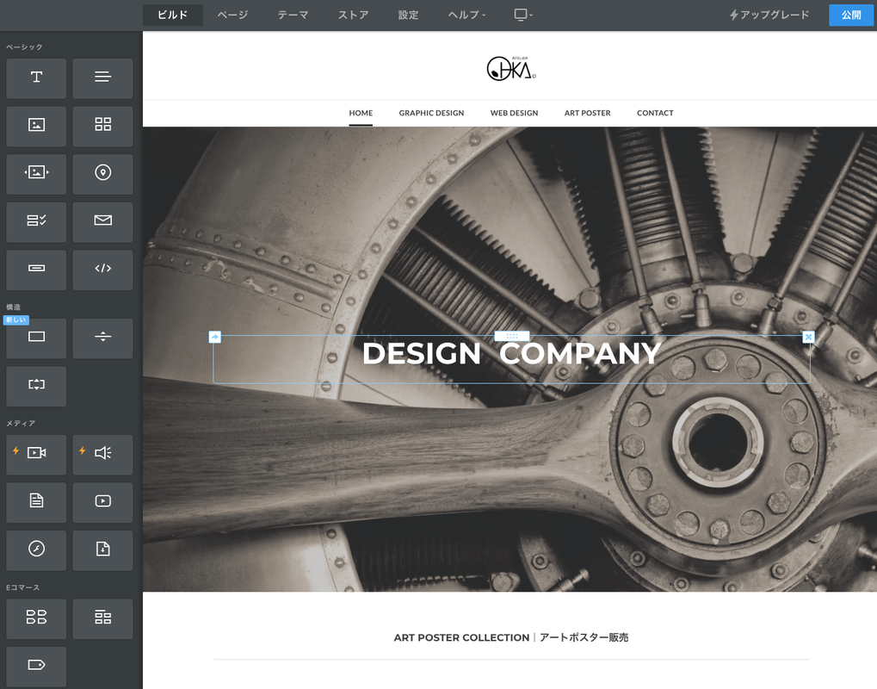Select the Newsletter envelope element
Image resolution: width=877 pixels, height=689 pixels.
[x=103, y=222]
